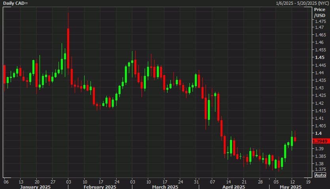Click the last red candle beside the price tag
The image size is (330, 189).
click(295, 139)
